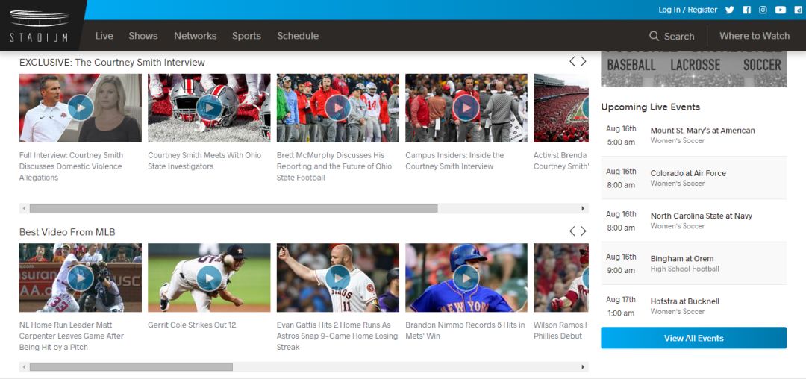Play Evan Gattis Hits 2 Home Runs video
806x379 pixels.
coord(338,278)
